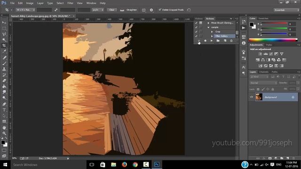
Task: Toggle checkmark for Filter Gallery step
Action: click(x=196, y=36)
